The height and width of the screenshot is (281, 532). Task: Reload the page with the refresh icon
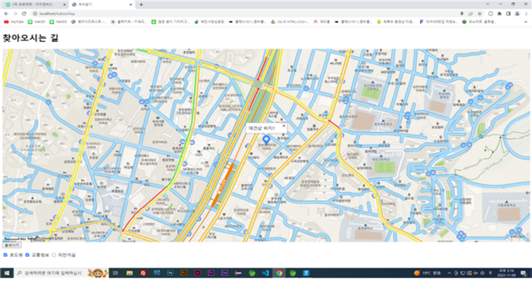(24, 14)
